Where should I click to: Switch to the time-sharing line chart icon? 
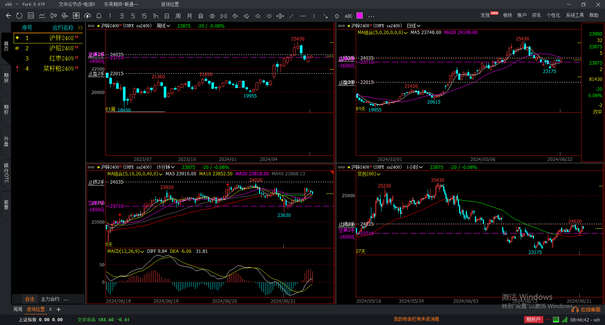point(42,15)
